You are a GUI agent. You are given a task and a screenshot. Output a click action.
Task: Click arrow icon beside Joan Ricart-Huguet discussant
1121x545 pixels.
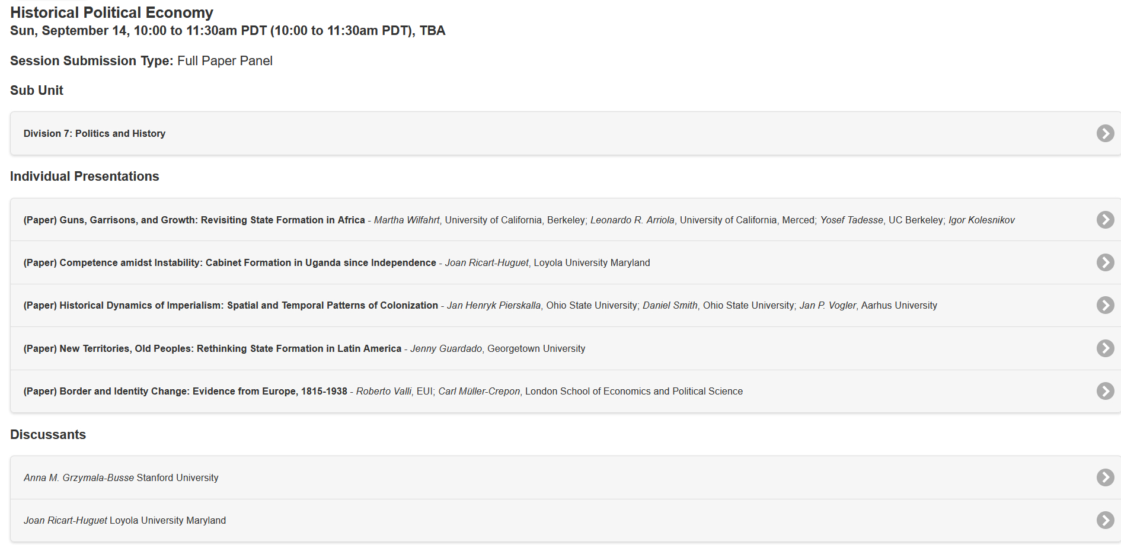tap(1105, 520)
